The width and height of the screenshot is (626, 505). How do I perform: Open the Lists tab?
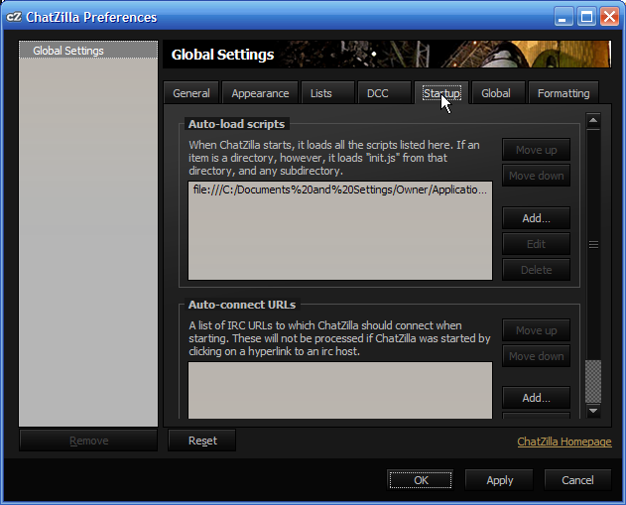coord(327,93)
